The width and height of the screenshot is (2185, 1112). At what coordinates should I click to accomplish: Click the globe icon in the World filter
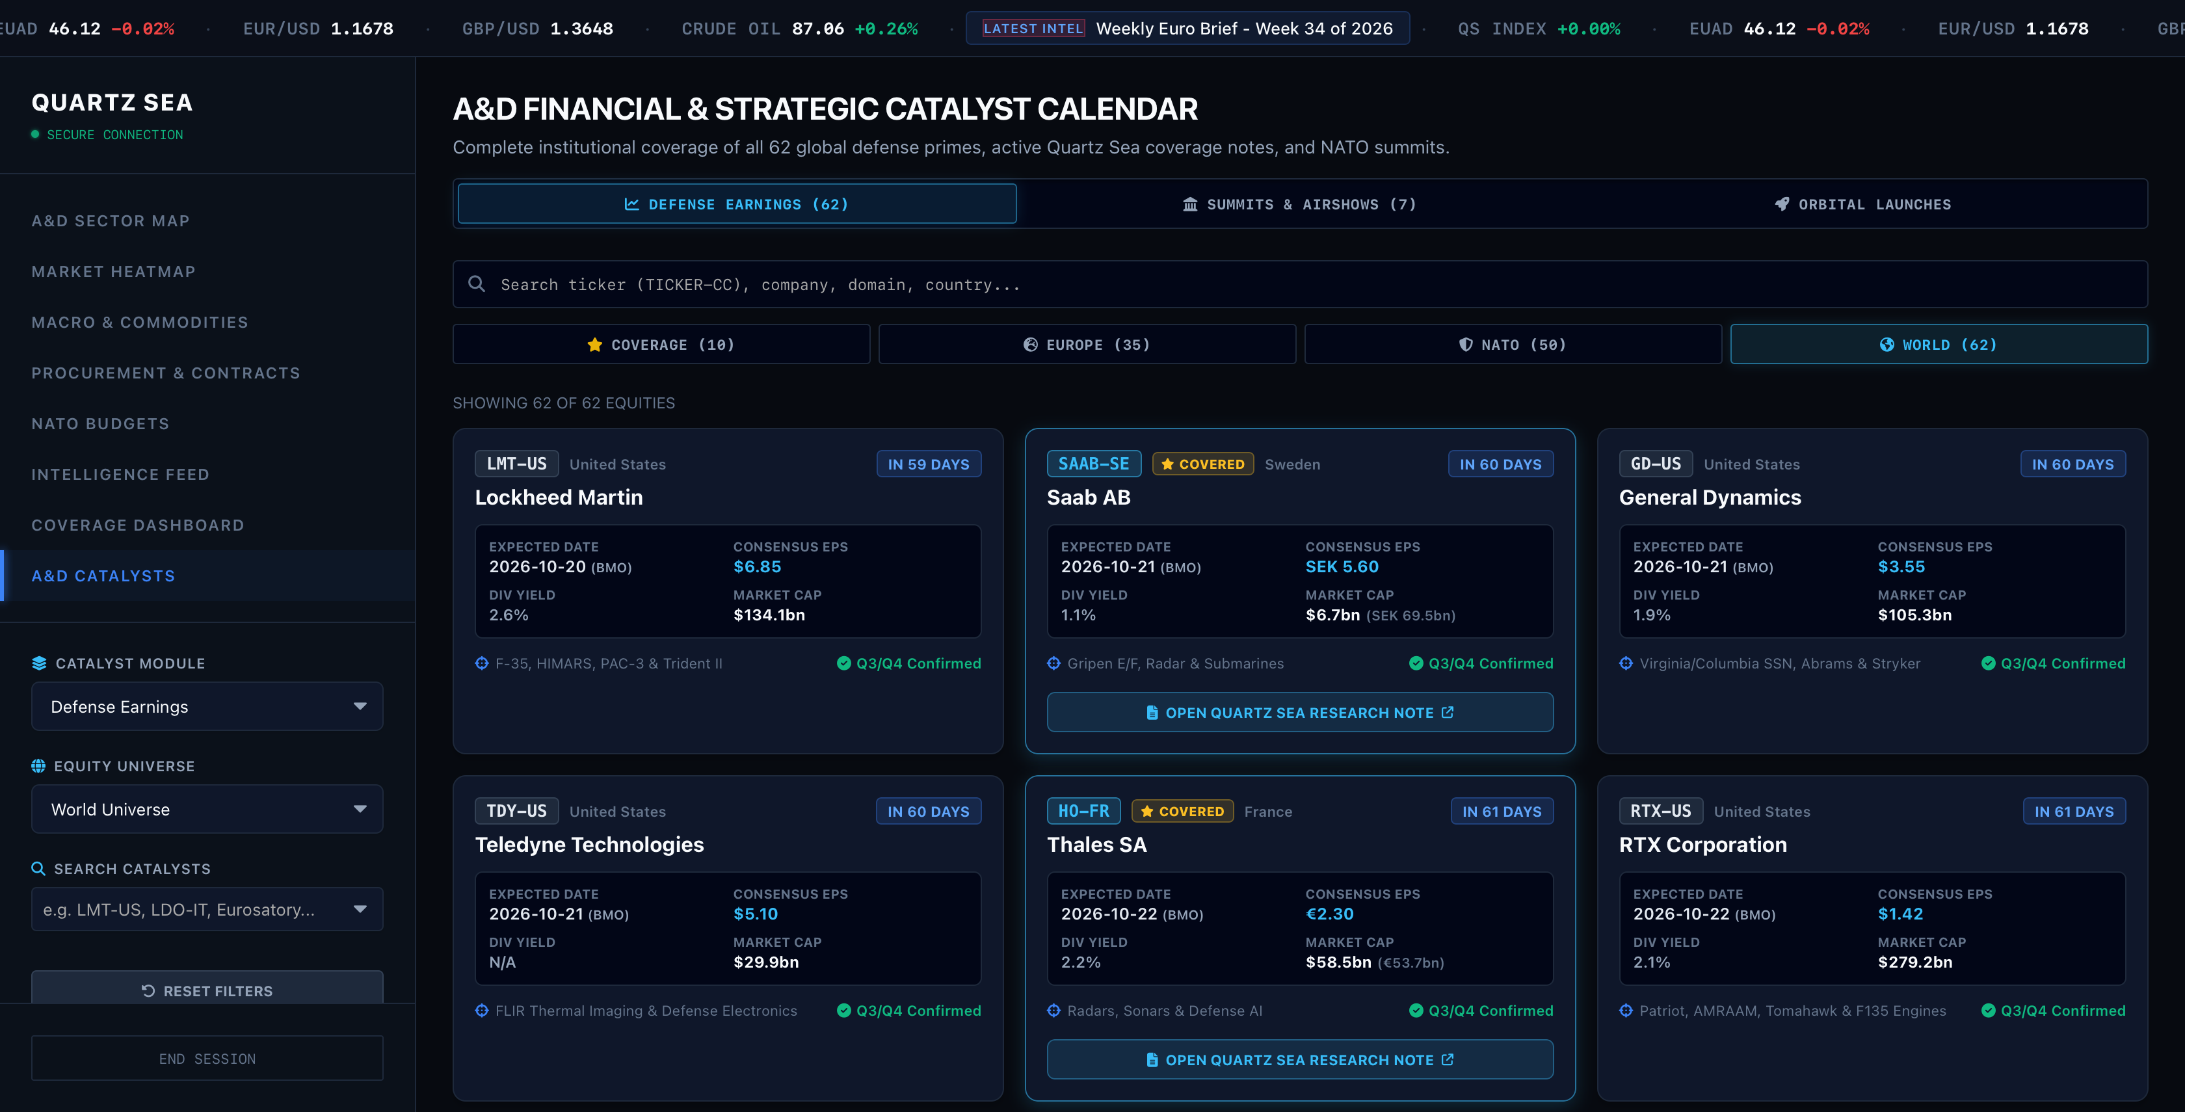(x=1887, y=345)
